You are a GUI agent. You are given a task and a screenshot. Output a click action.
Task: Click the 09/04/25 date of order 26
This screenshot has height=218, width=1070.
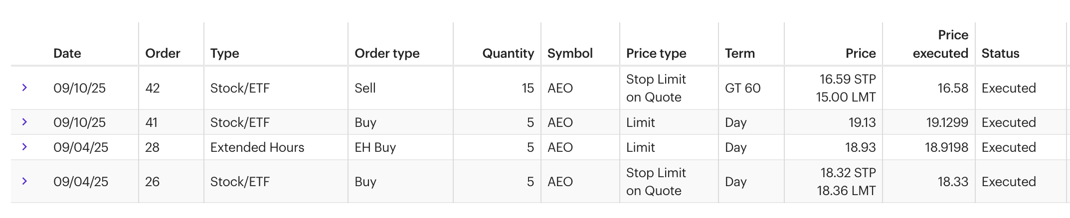tap(81, 182)
